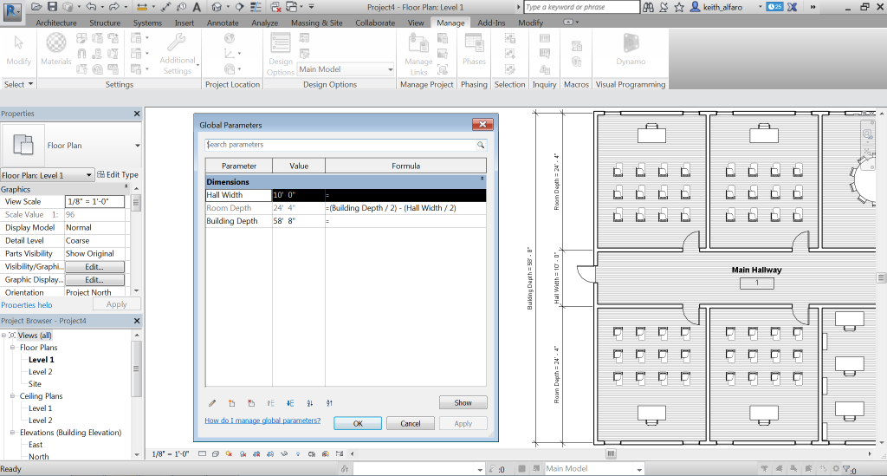Open the 'How do I manage global parameters?' link
This screenshot has height=476, width=887.
262,421
